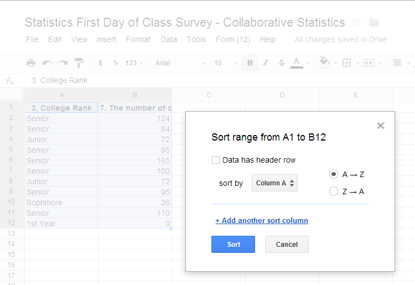Open the Format menu
This screenshot has height=285, width=415.
tap(138, 39)
